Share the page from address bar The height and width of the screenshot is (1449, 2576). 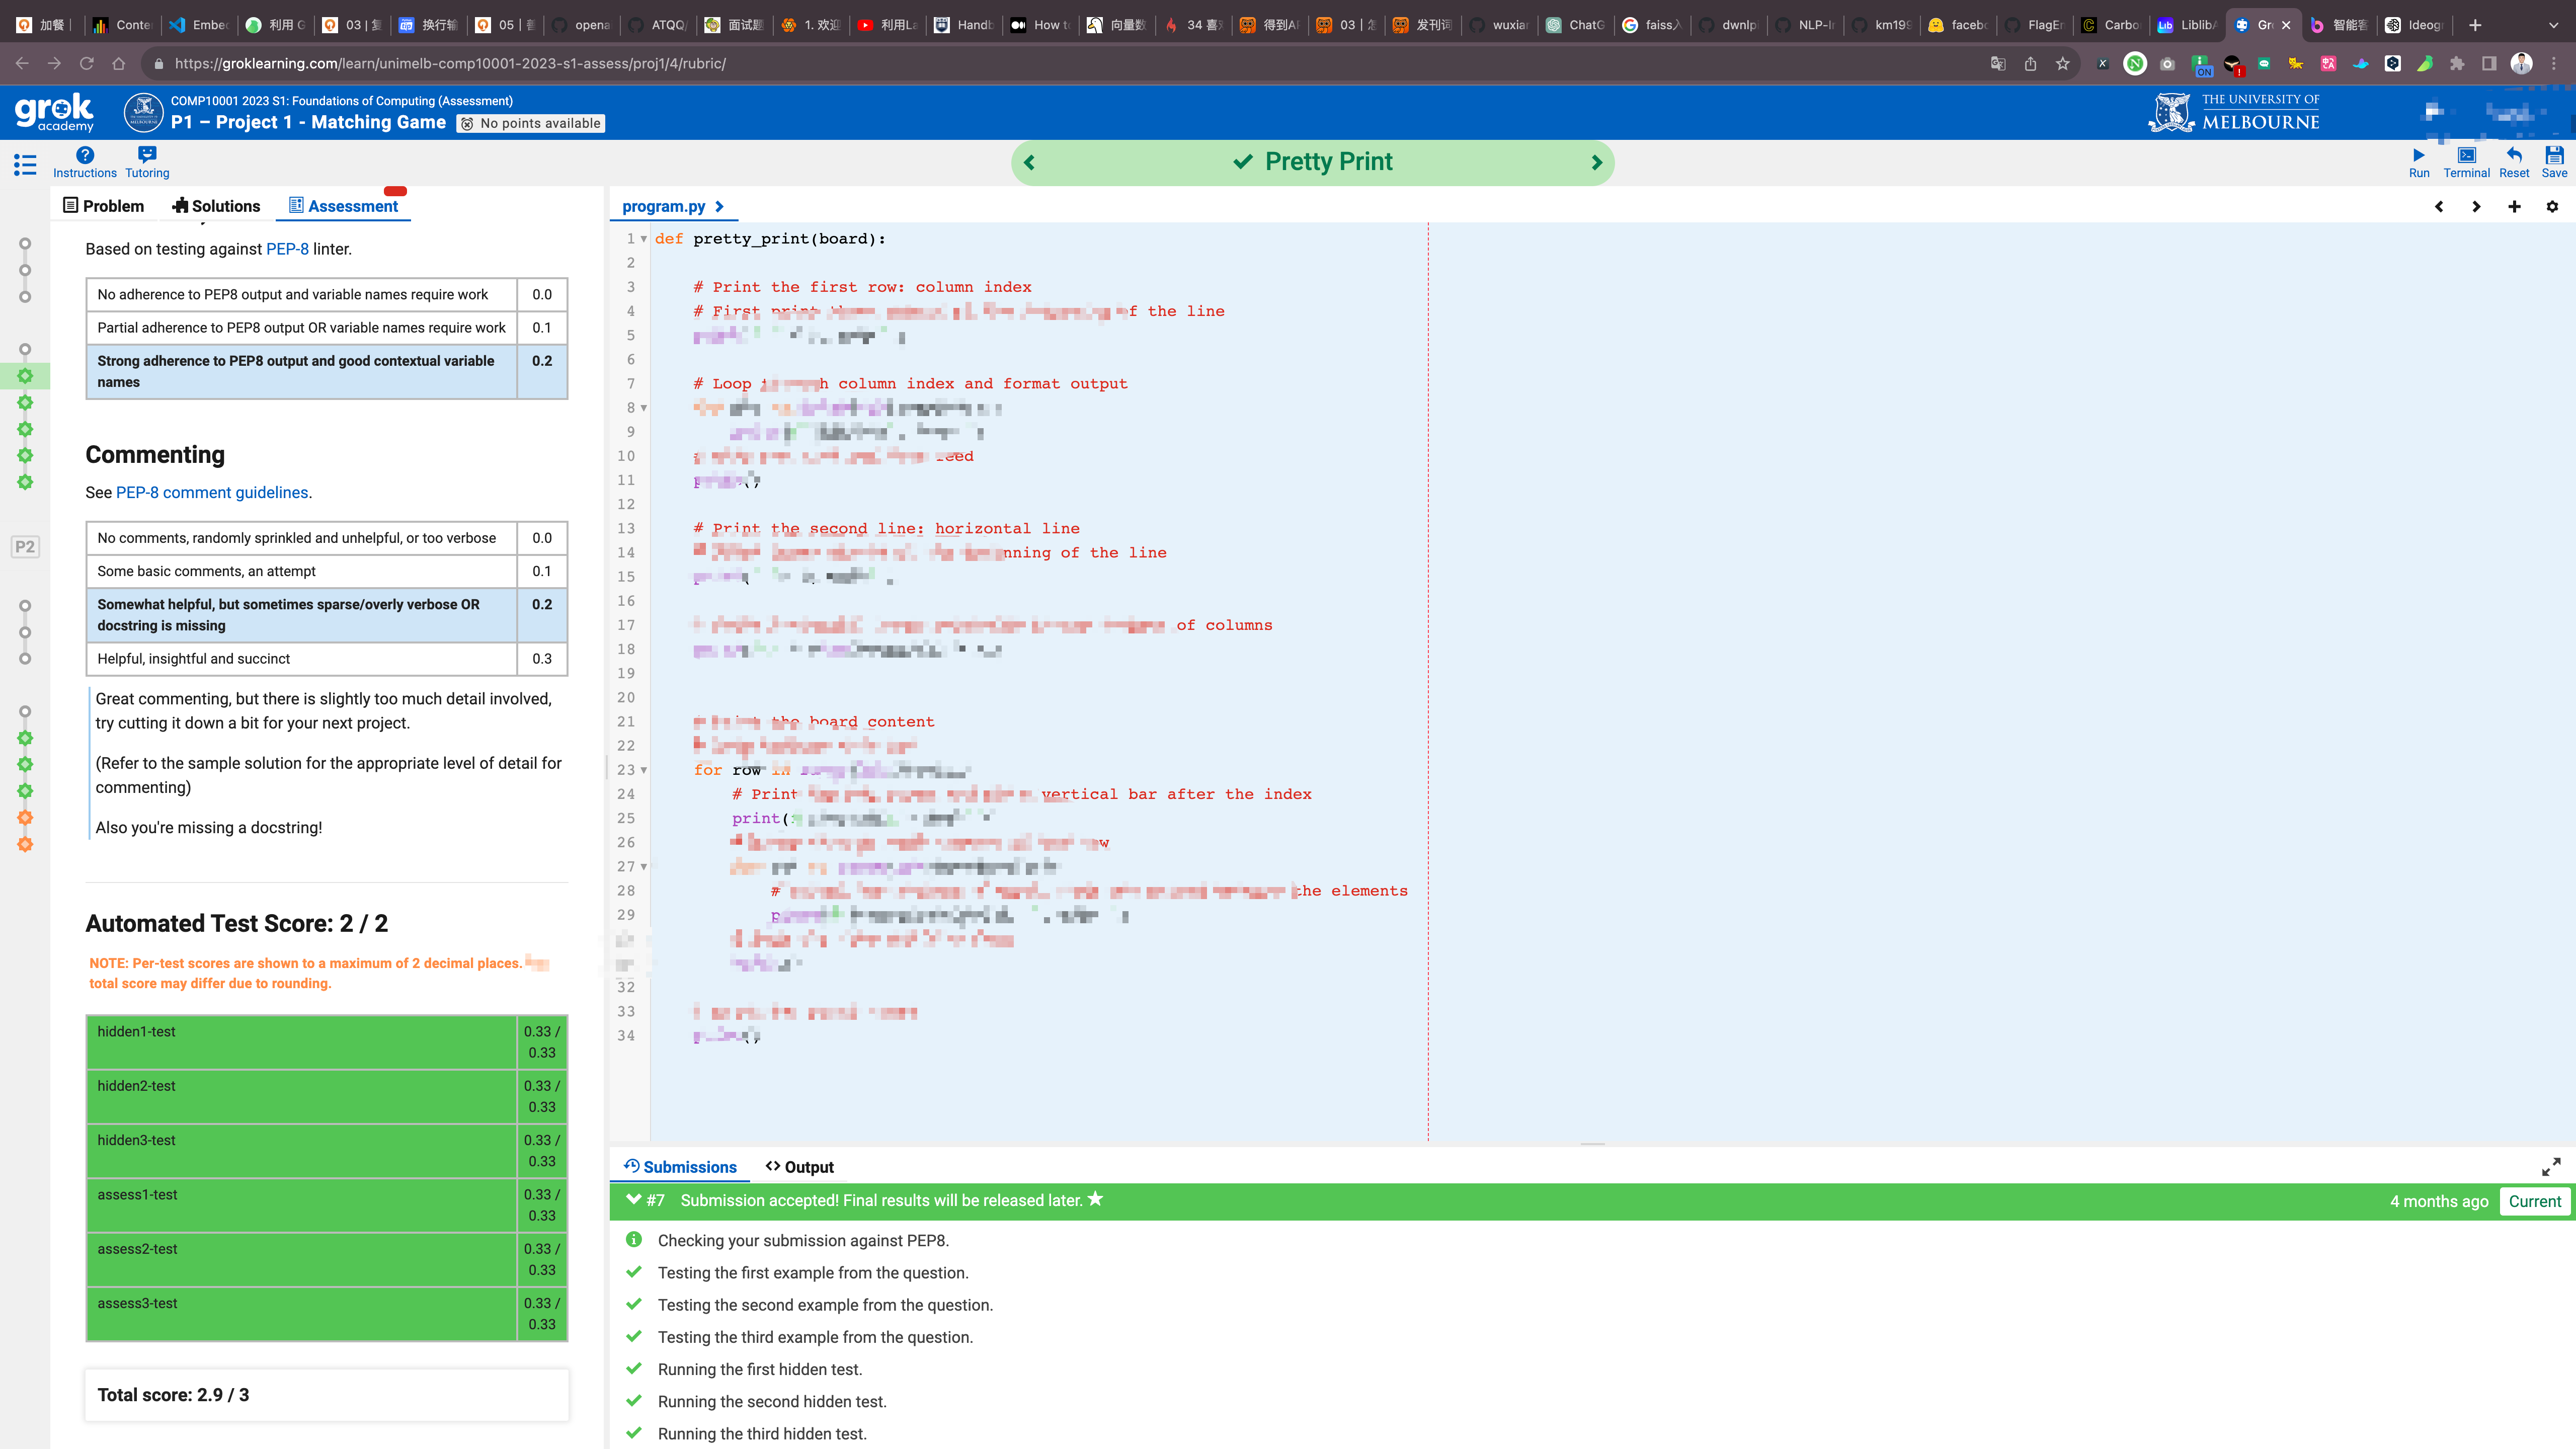(2030, 64)
